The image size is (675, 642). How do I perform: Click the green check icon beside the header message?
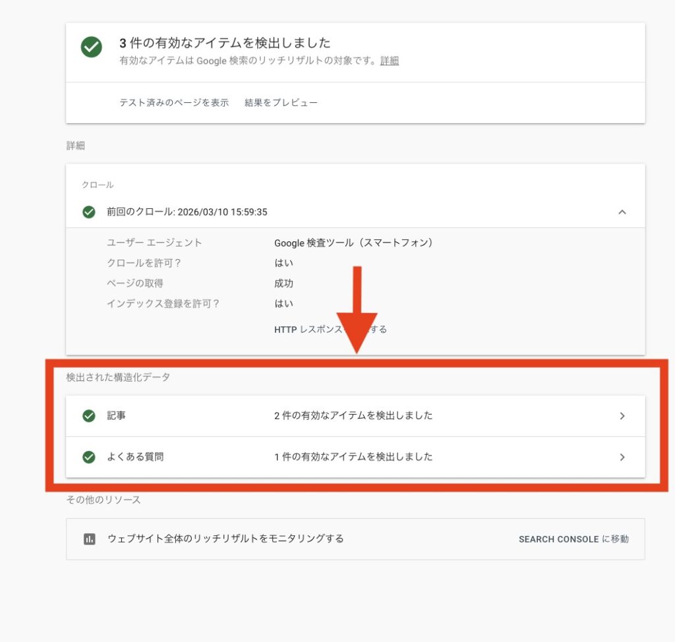91,48
